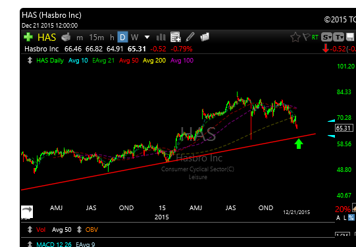Image resolution: width=356 pixels, height=247 pixels.
Task: Select the L logarithmic scale option
Action: (345, 217)
